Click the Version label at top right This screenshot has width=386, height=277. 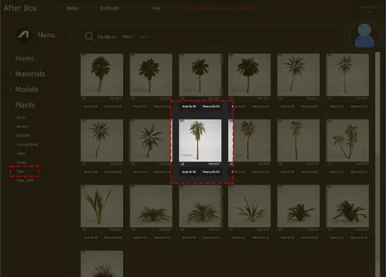coord(370,7)
